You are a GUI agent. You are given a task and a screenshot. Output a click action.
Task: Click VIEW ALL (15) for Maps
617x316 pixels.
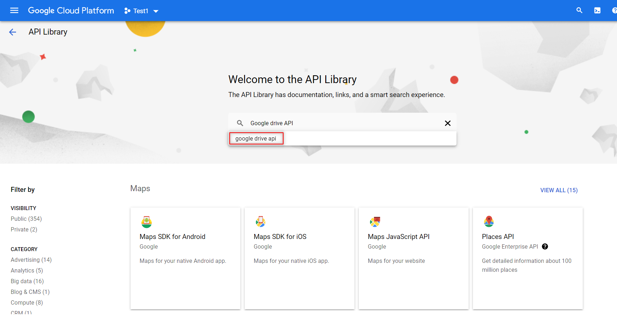click(559, 190)
